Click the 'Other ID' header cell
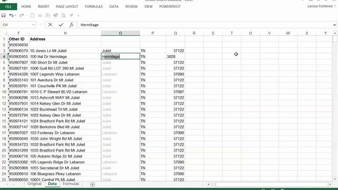The width and height of the screenshot is (338, 190). point(18,39)
